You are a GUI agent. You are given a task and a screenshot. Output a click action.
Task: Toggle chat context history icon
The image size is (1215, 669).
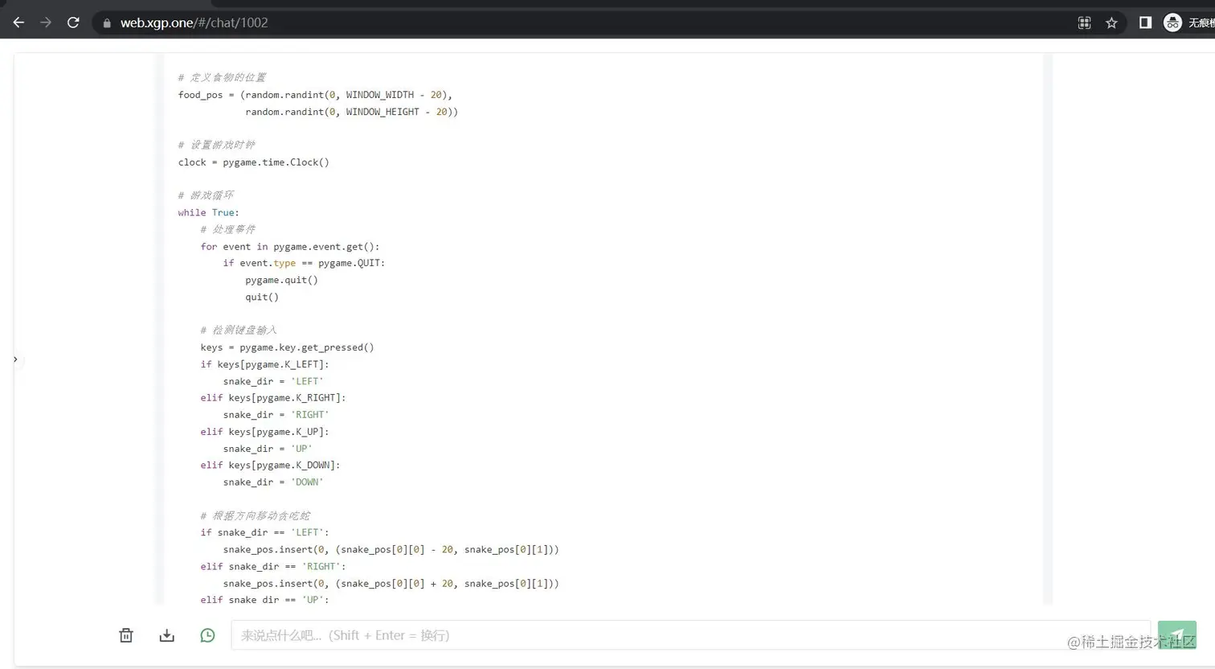(207, 635)
